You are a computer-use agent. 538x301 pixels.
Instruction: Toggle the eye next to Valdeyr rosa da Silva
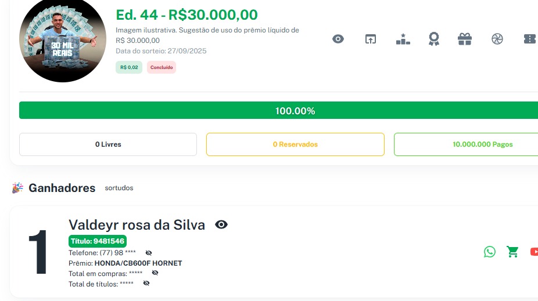pyautogui.click(x=221, y=224)
